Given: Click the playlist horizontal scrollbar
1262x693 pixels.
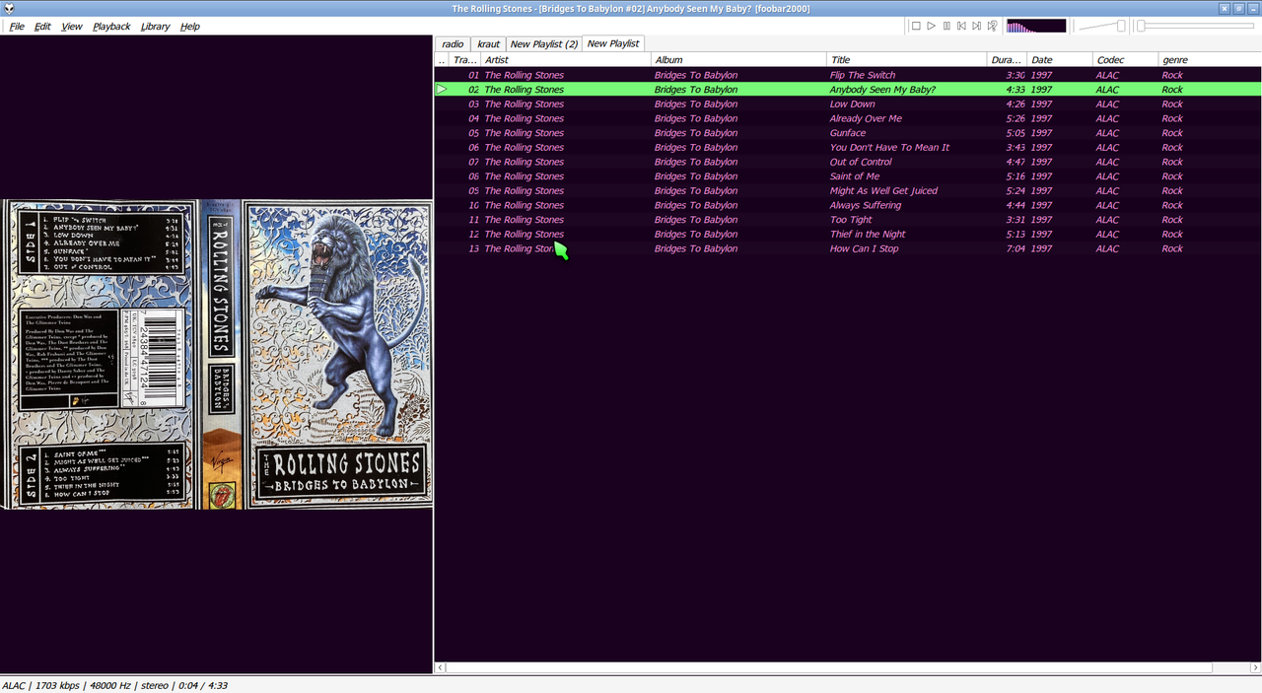Looking at the screenshot, I should (828, 667).
